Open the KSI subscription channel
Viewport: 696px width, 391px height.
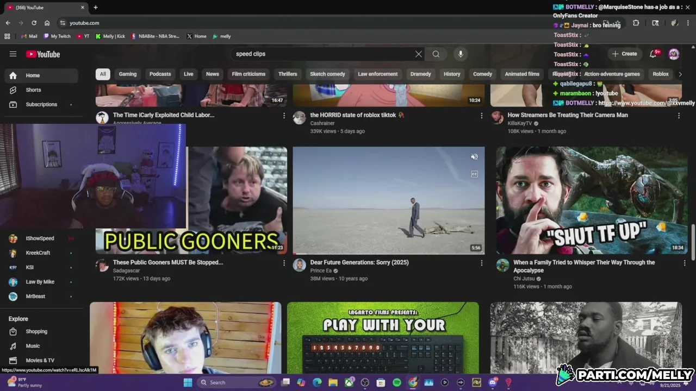point(41,267)
